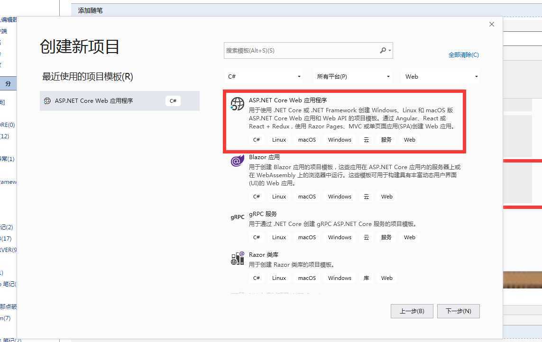Click the macOS tag under Blazor 应用
Screen dimensions: 542x342
coord(307,196)
